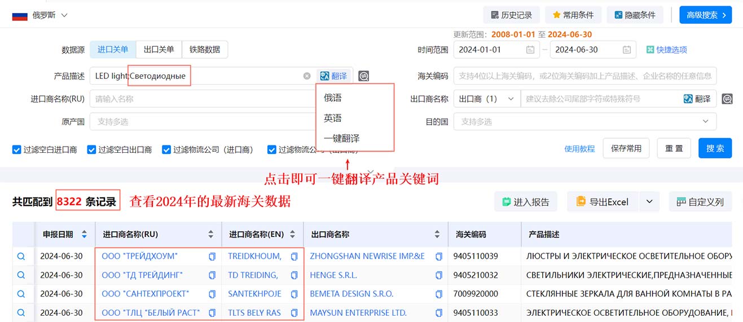Expand dropdown arrow next to 导出Excel
Image resolution: width=743 pixels, height=322 pixels.
coord(649,202)
